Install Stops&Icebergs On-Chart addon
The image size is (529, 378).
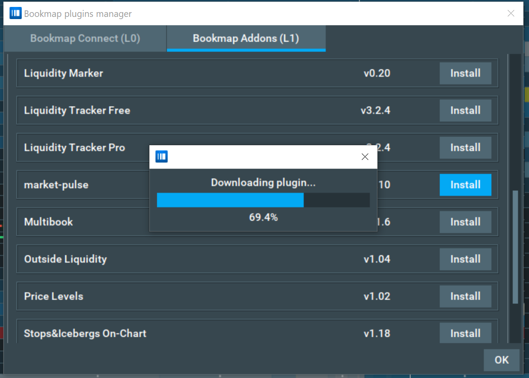click(466, 333)
